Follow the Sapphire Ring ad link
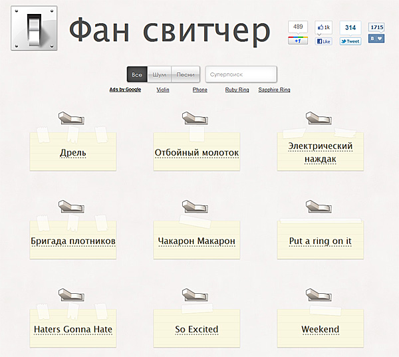The height and width of the screenshot is (357, 399). [274, 90]
